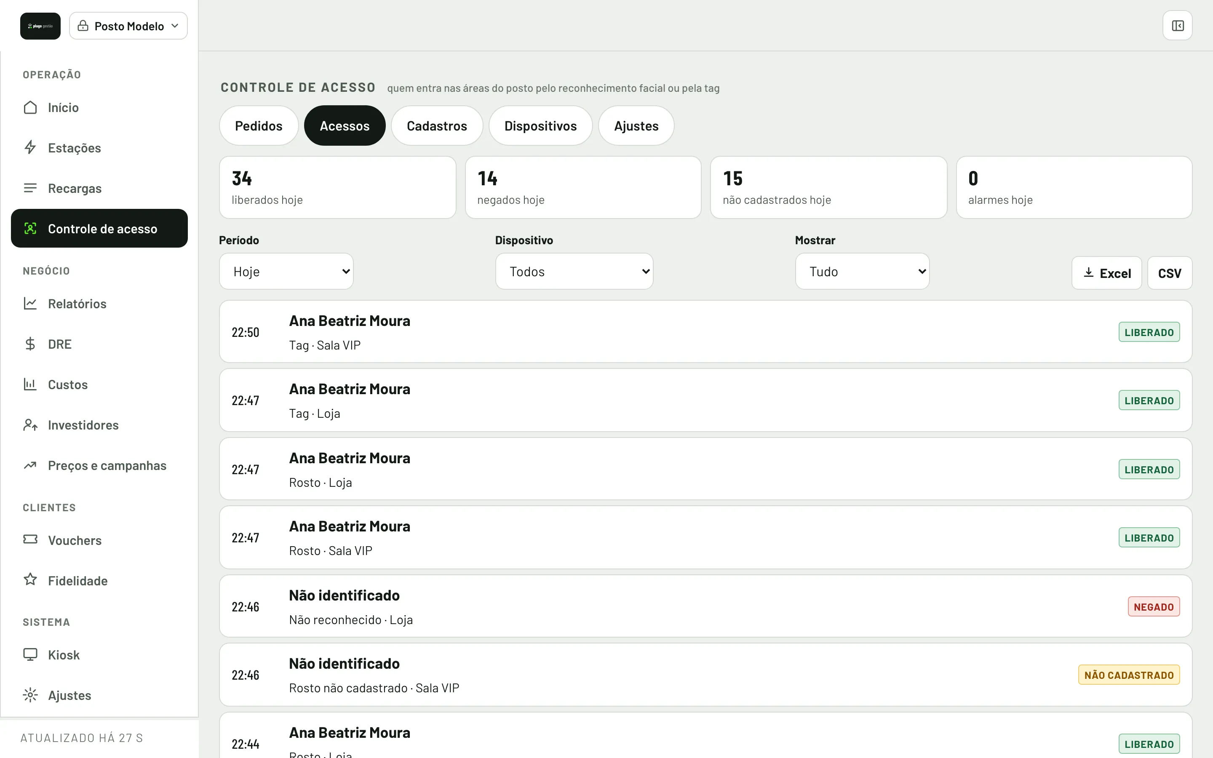1213x758 pixels.
Task: Click the 14 negados hoje card
Action: pos(583,187)
